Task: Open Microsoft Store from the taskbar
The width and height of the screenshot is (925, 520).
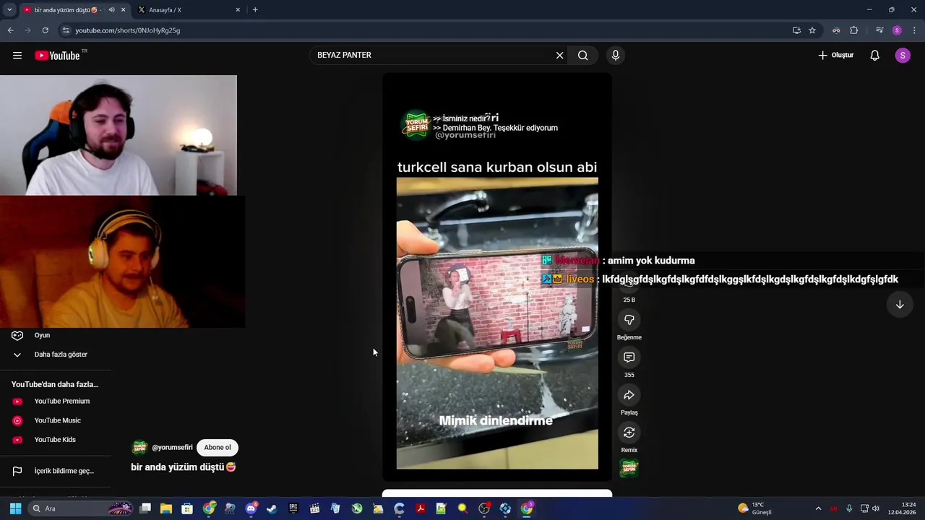Action: click(187, 508)
